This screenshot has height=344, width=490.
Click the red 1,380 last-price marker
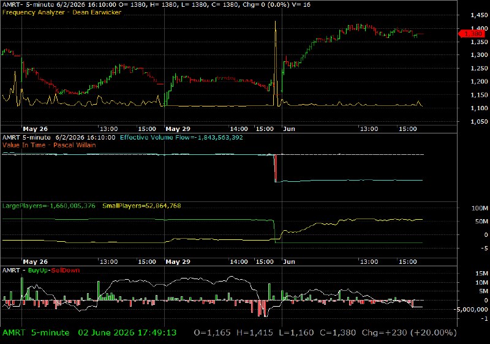472,34
